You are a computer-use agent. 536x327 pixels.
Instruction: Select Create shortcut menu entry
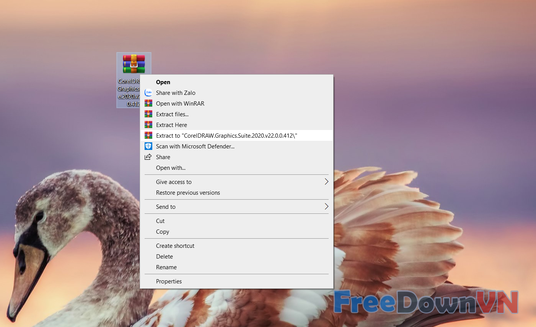click(x=175, y=246)
